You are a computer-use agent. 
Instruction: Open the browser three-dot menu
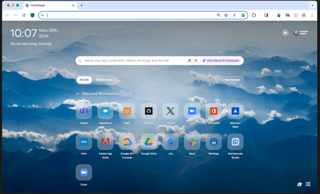click(x=312, y=15)
